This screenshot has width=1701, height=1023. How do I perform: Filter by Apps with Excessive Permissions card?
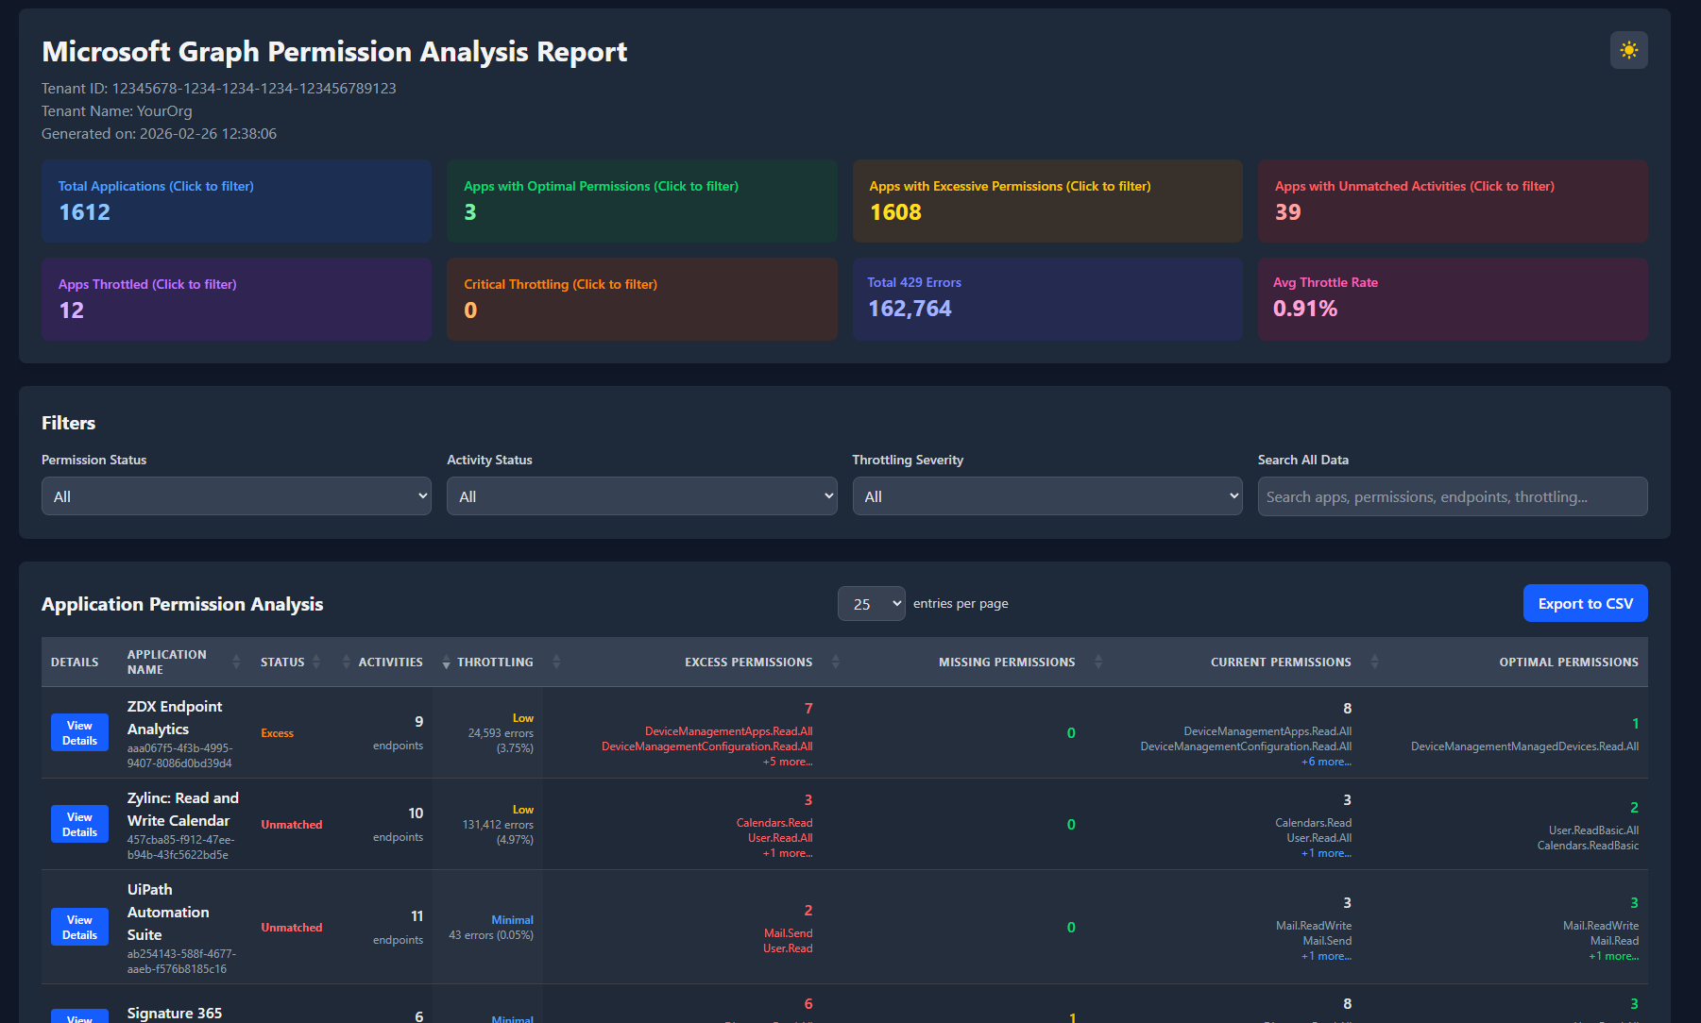pos(1047,201)
